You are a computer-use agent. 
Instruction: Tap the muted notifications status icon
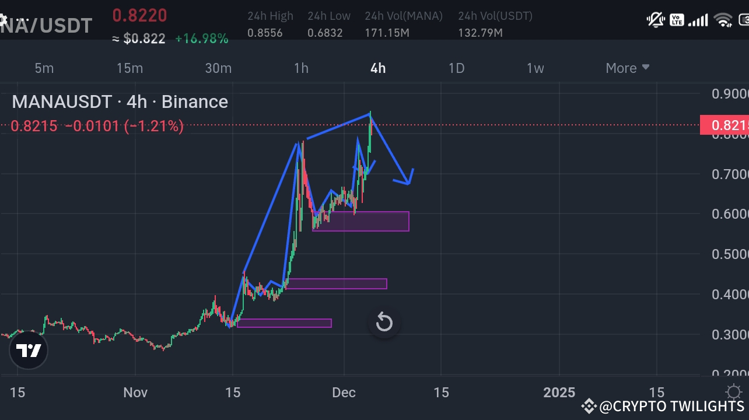pos(654,19)
